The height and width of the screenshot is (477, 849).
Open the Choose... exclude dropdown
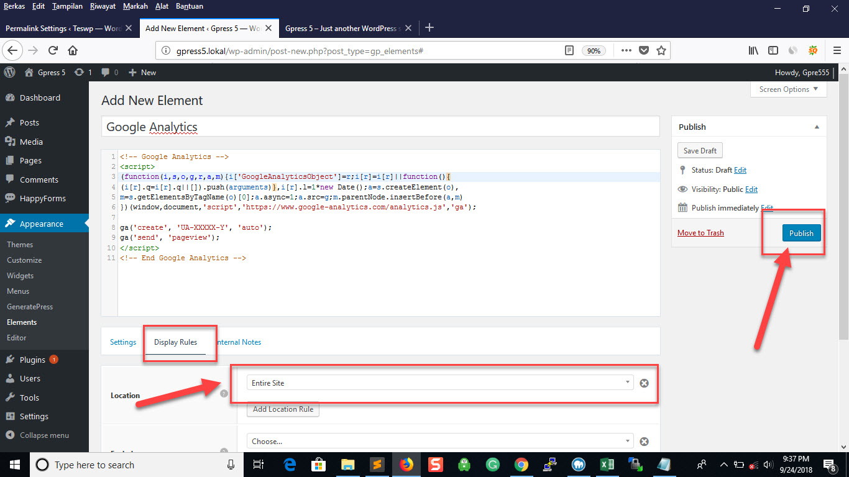pos(439,442)
